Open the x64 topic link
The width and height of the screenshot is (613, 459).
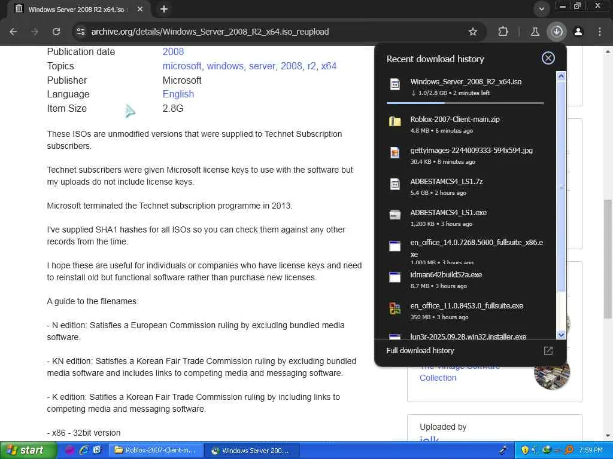click(x=329, y=66)
